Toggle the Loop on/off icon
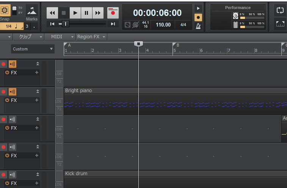The height and width of the screenshot is (188, 287). [280, 10]
